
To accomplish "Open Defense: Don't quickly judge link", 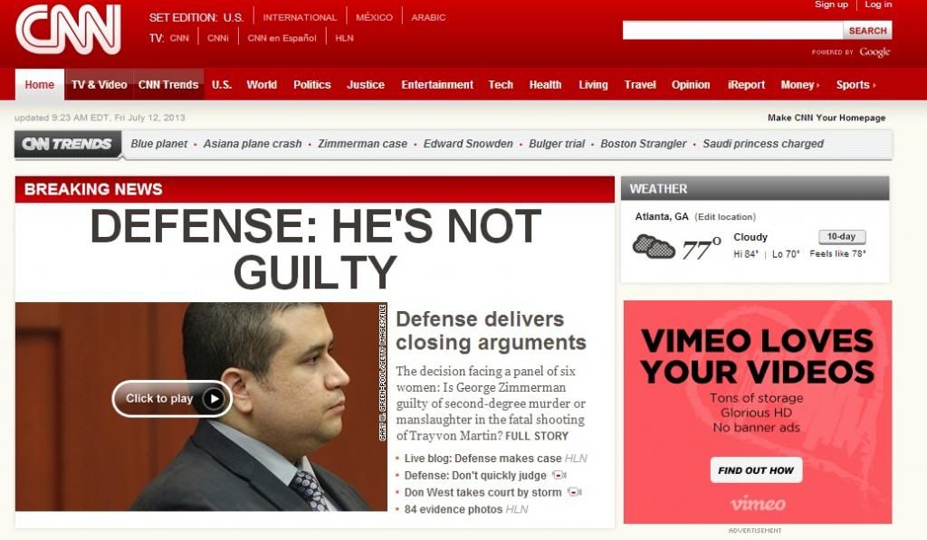I will tap(475, 475).
